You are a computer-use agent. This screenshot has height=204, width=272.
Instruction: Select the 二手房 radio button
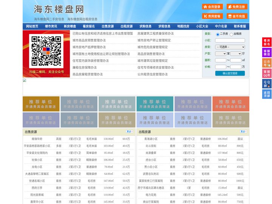[218, 34]
